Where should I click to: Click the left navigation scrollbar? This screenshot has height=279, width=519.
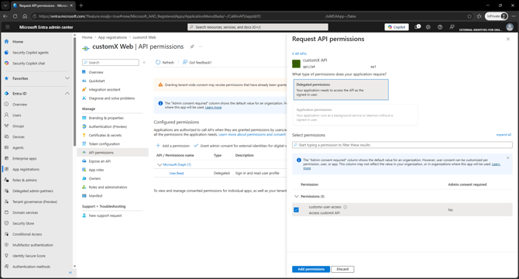point(74,91)
